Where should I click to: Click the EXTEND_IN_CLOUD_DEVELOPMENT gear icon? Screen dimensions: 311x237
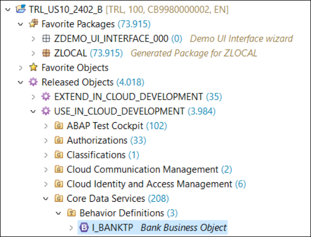pyautogui.click(x=46, y=96)
